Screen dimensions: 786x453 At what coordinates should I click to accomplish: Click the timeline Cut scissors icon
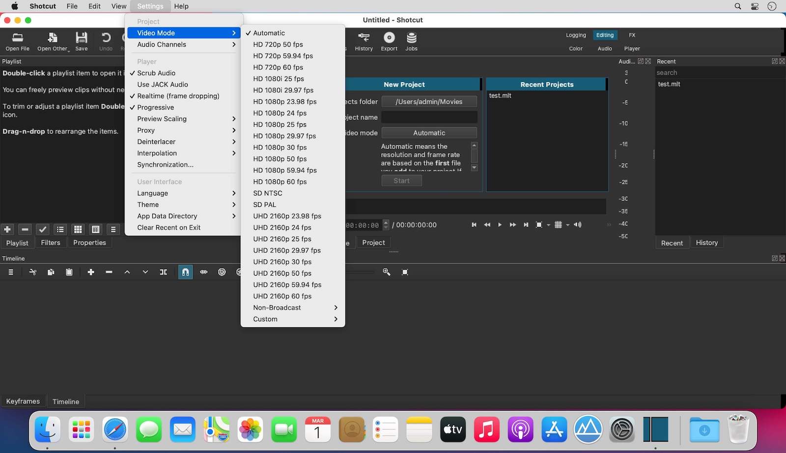point(33,272)
